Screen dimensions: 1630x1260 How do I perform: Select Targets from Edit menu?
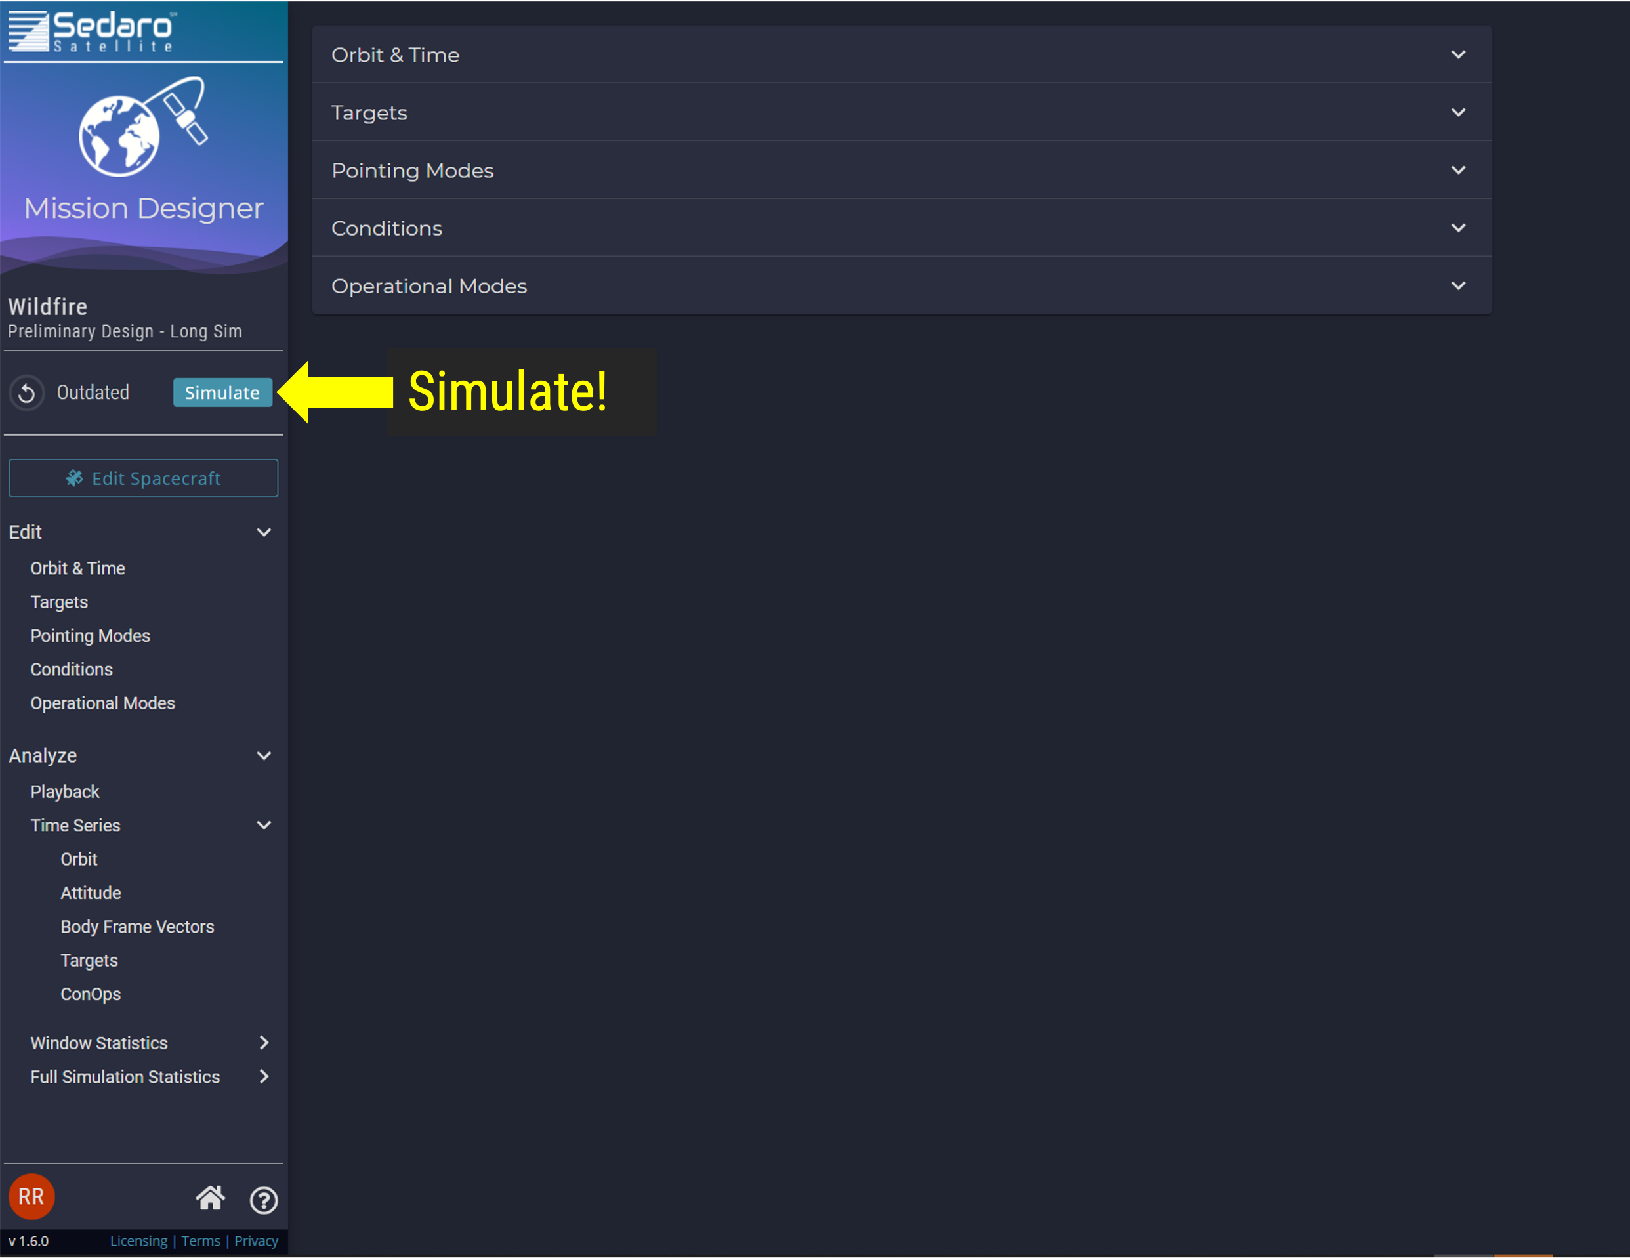click(x=58, y=602)
